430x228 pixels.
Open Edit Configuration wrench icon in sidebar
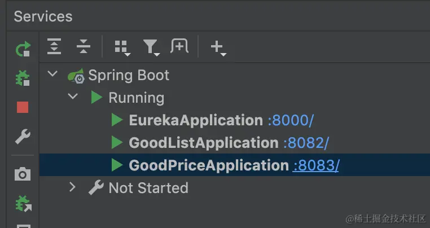(x=23, y=137)
